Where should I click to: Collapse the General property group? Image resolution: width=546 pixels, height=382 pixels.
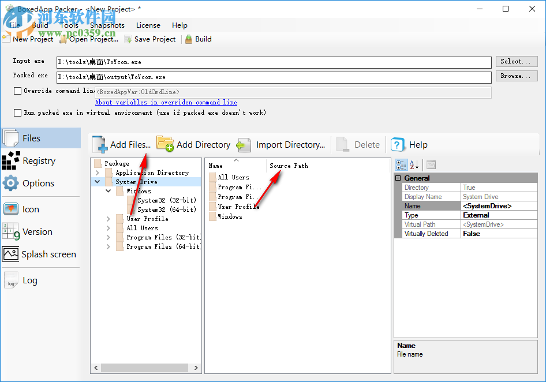click(398, 178)
